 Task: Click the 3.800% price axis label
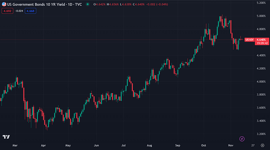261,95
